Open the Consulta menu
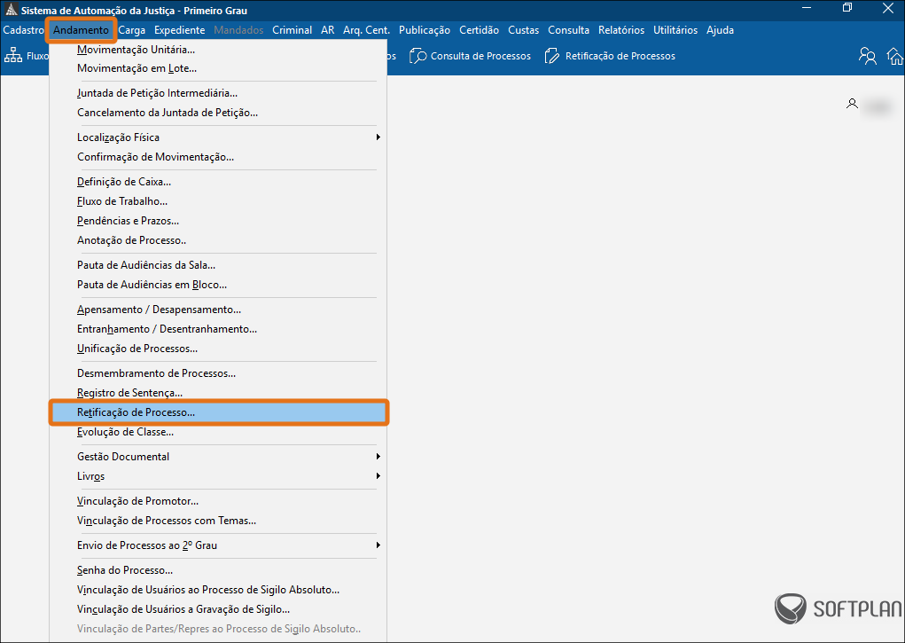This screenshot has width=905, height=643. [x=568, y=30]
